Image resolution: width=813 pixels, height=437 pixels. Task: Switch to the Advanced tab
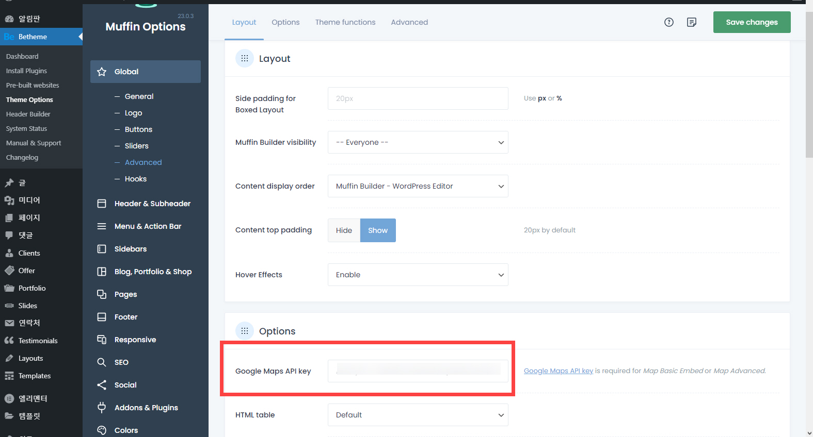click(x=409, y=22)
